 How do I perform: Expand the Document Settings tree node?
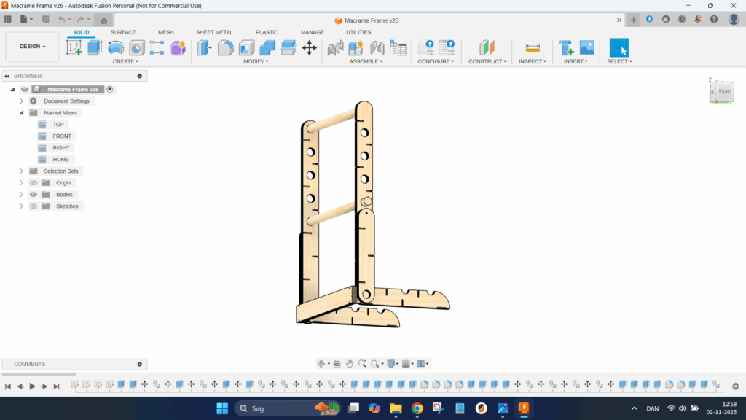(21, 101)
